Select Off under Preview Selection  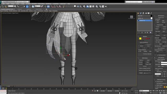click(x=139, y=51)
